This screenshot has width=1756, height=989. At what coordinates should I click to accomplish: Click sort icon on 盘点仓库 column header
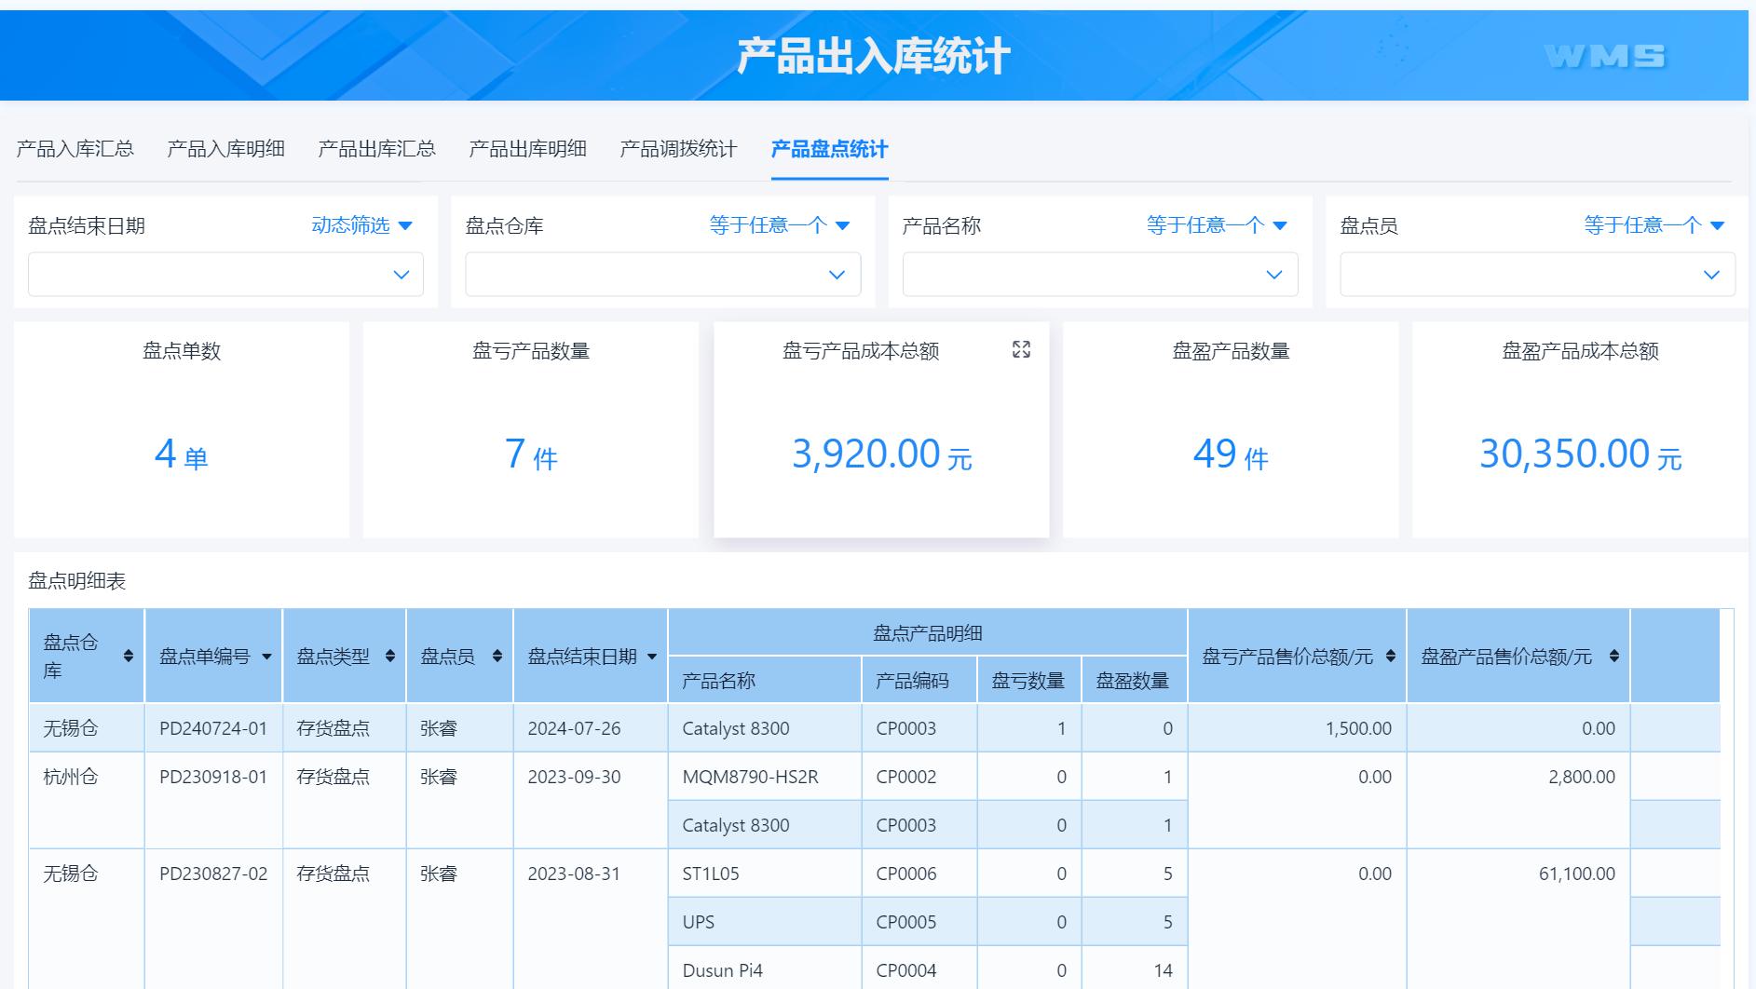pos(129,657)
